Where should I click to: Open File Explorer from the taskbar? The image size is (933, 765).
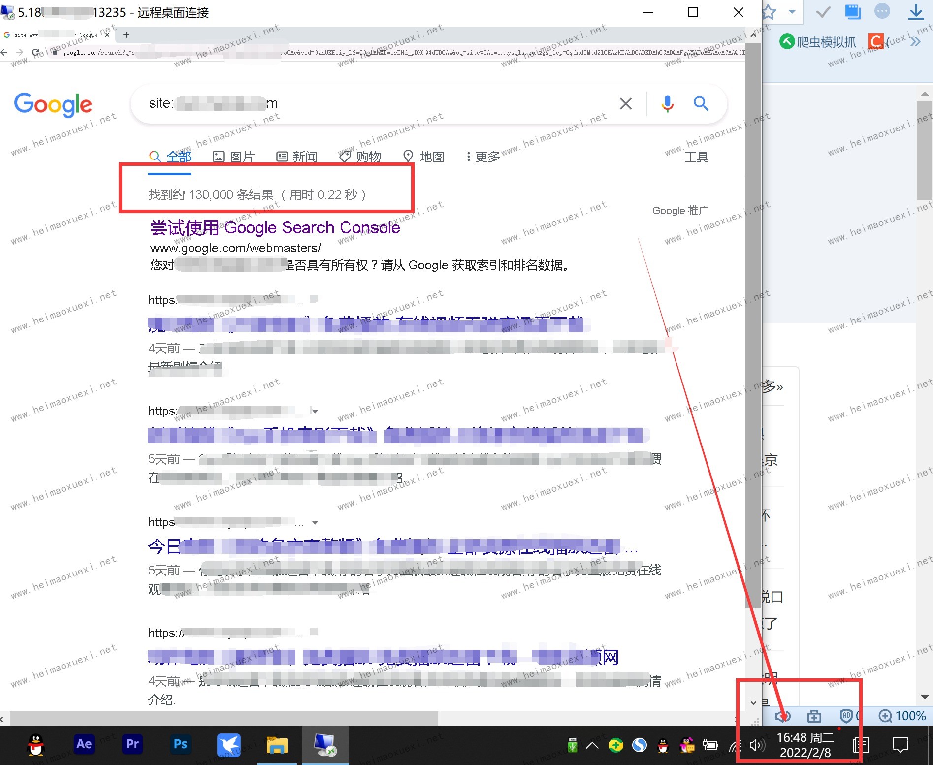click(277, 745)
